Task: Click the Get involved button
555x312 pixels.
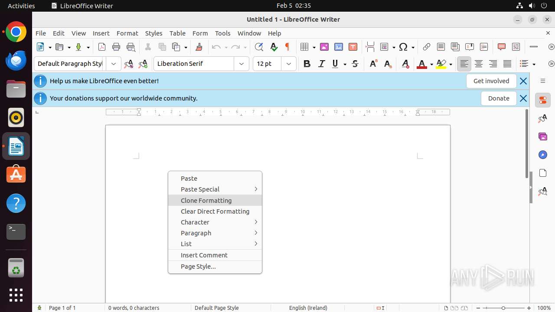Action: (x=491, y=81)
